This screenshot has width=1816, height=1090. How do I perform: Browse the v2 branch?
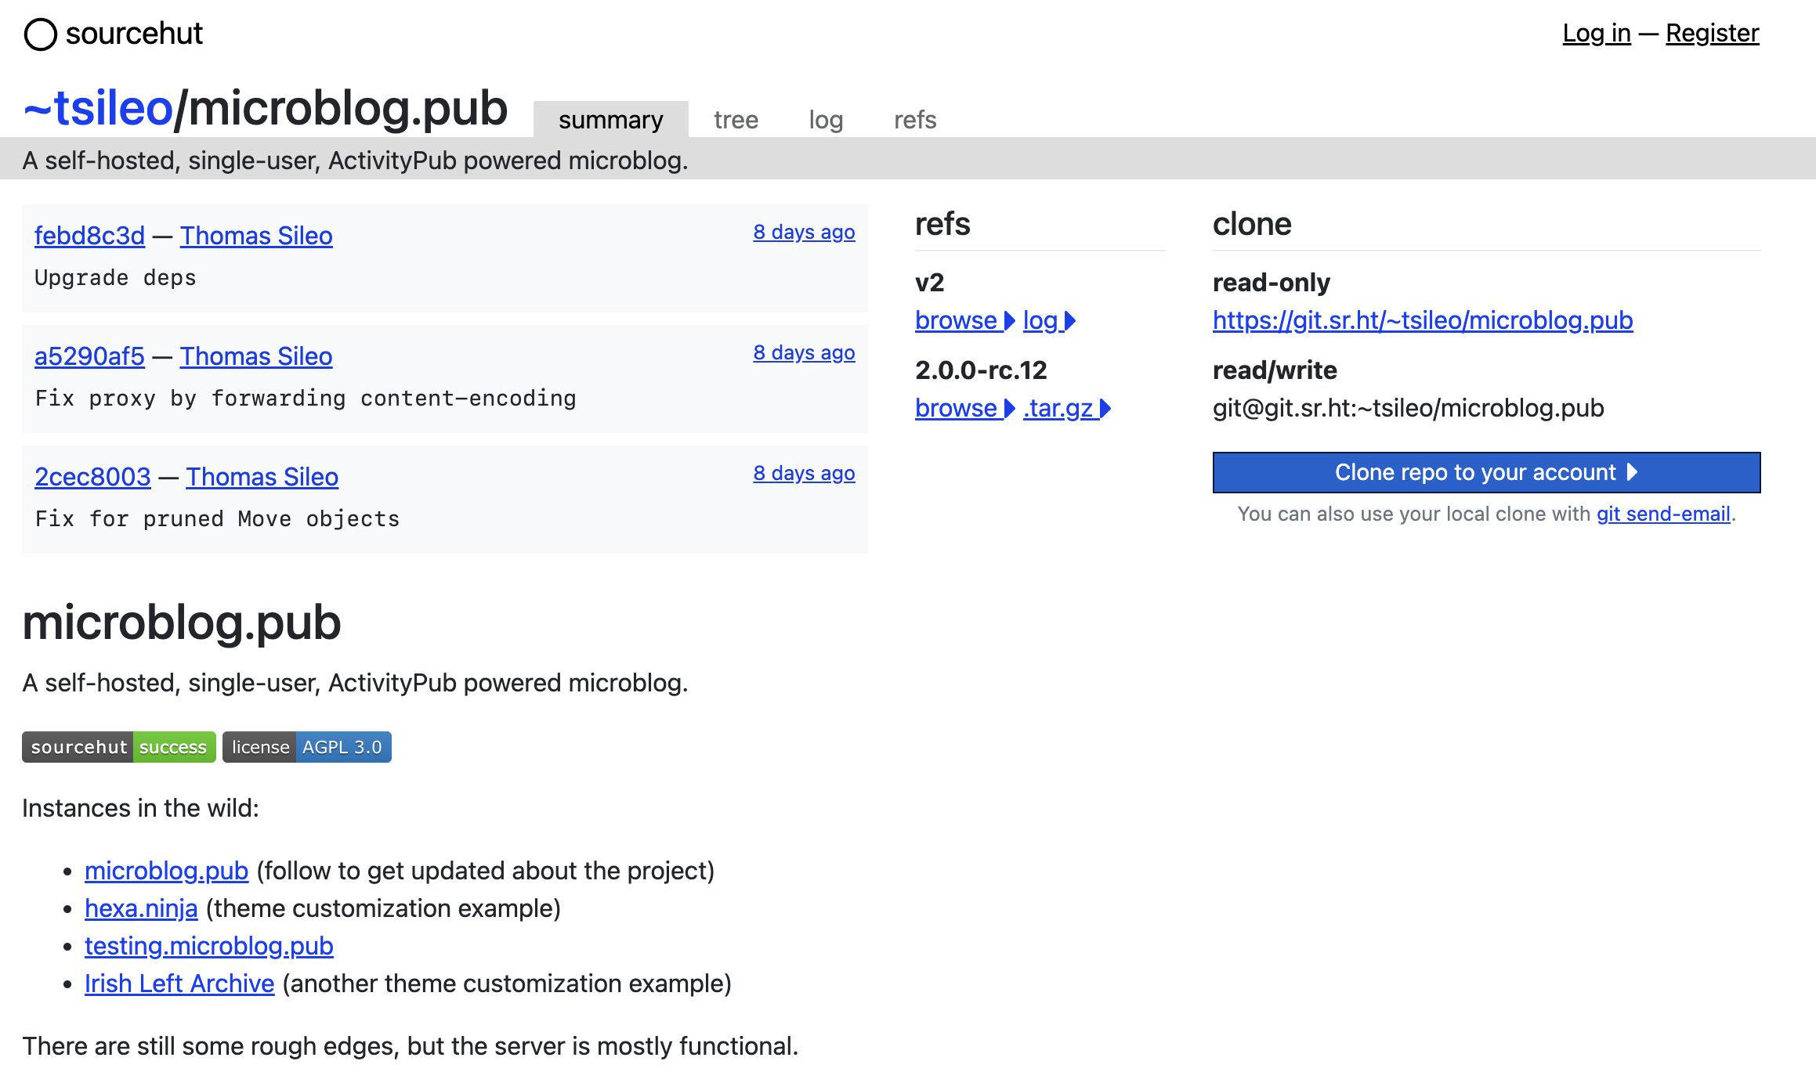click(x=965, y=320)
